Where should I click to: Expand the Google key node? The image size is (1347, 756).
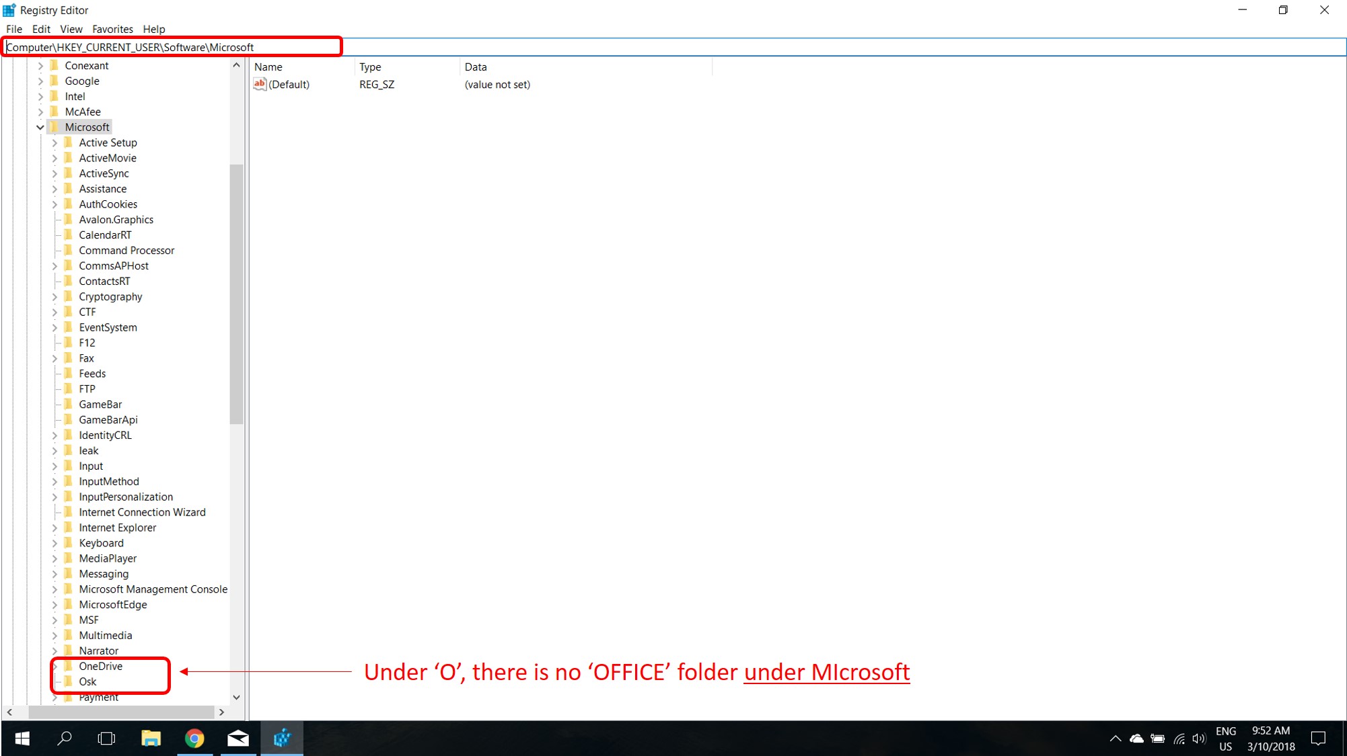tap(40, 81)
